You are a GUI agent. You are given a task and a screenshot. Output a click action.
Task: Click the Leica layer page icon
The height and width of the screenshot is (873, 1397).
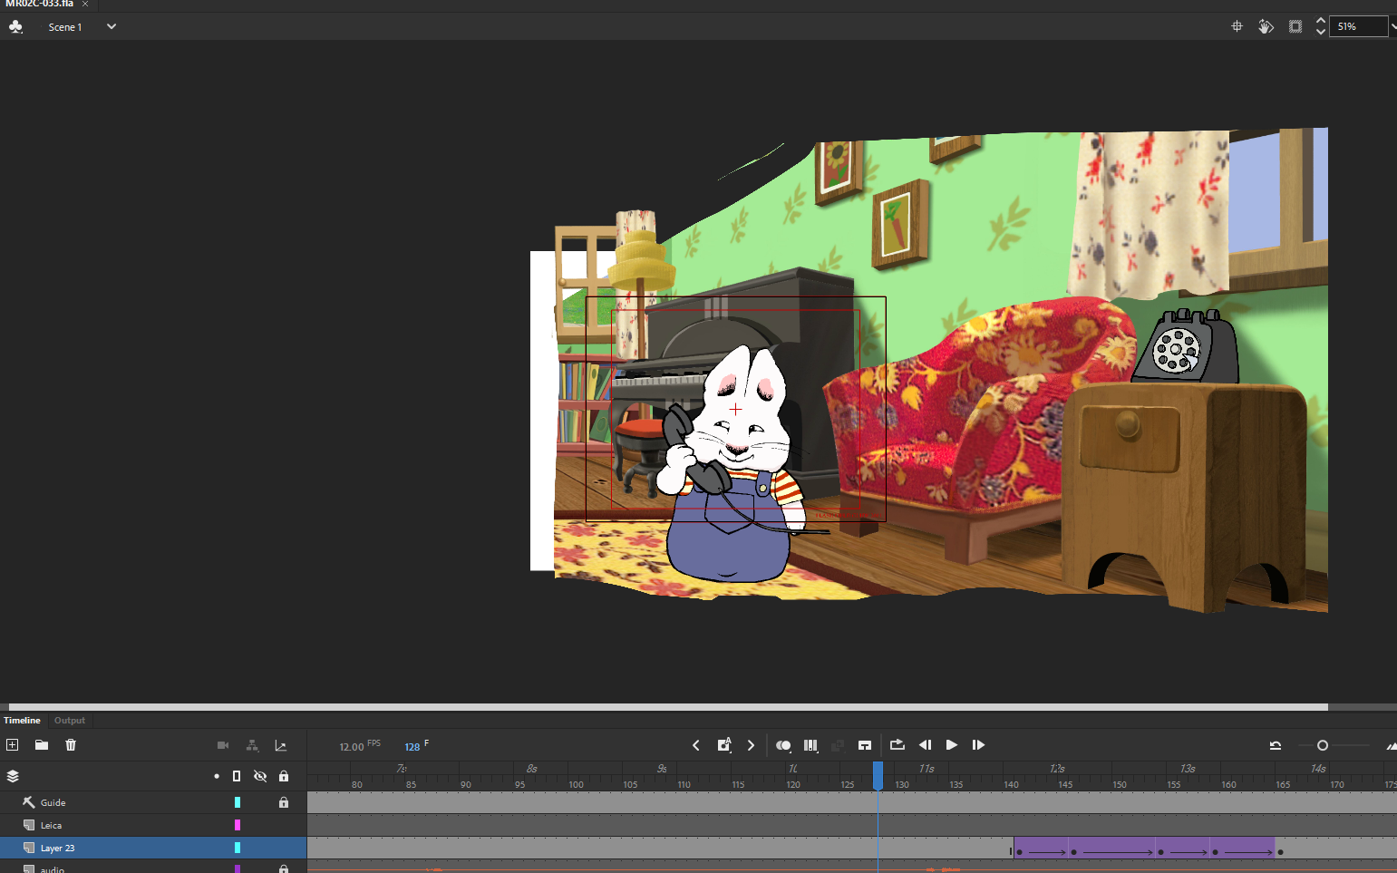pos(29,825)
